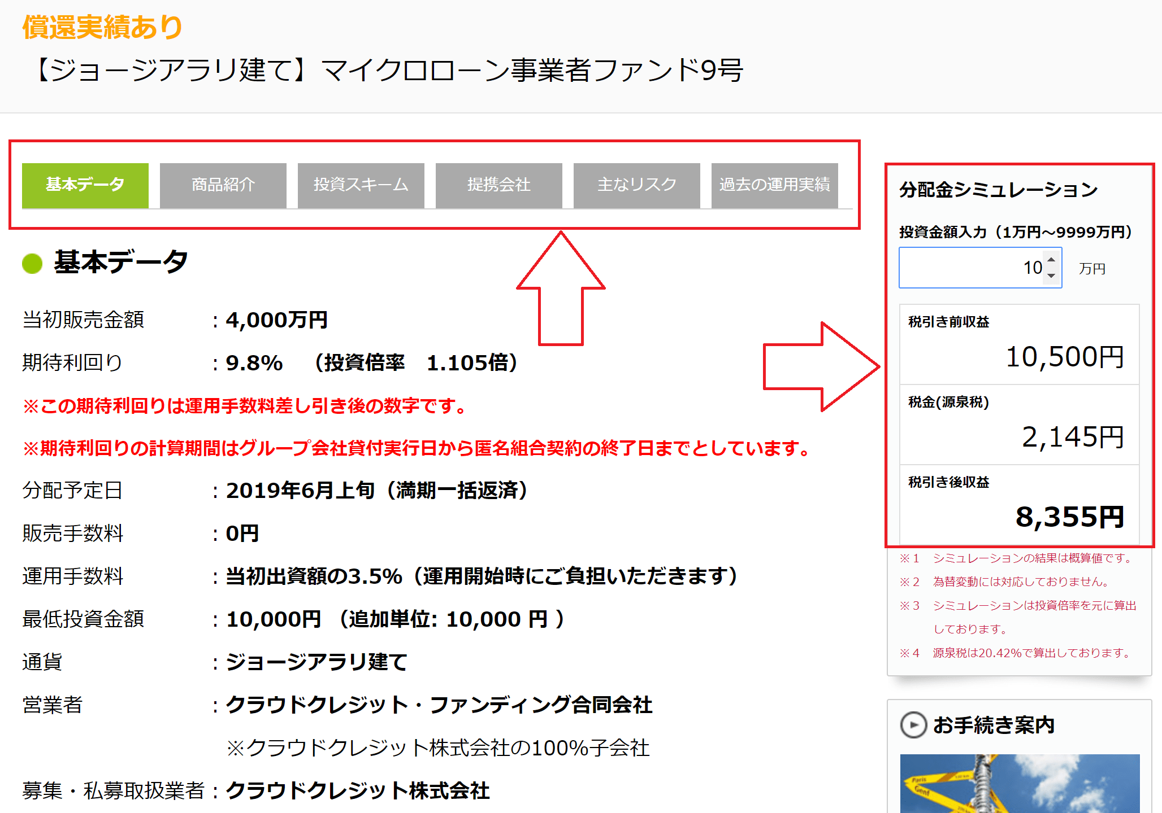This screenshot has height=813, width=1162.
Task: Click the 期待利回り value 9.8%
Action: 254,363
